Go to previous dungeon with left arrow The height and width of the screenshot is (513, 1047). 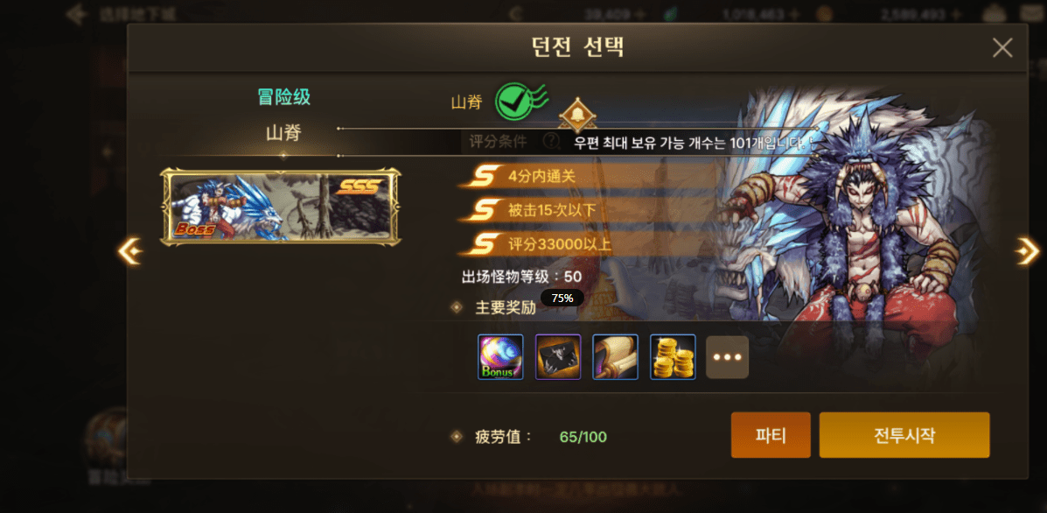click(129, 251)
